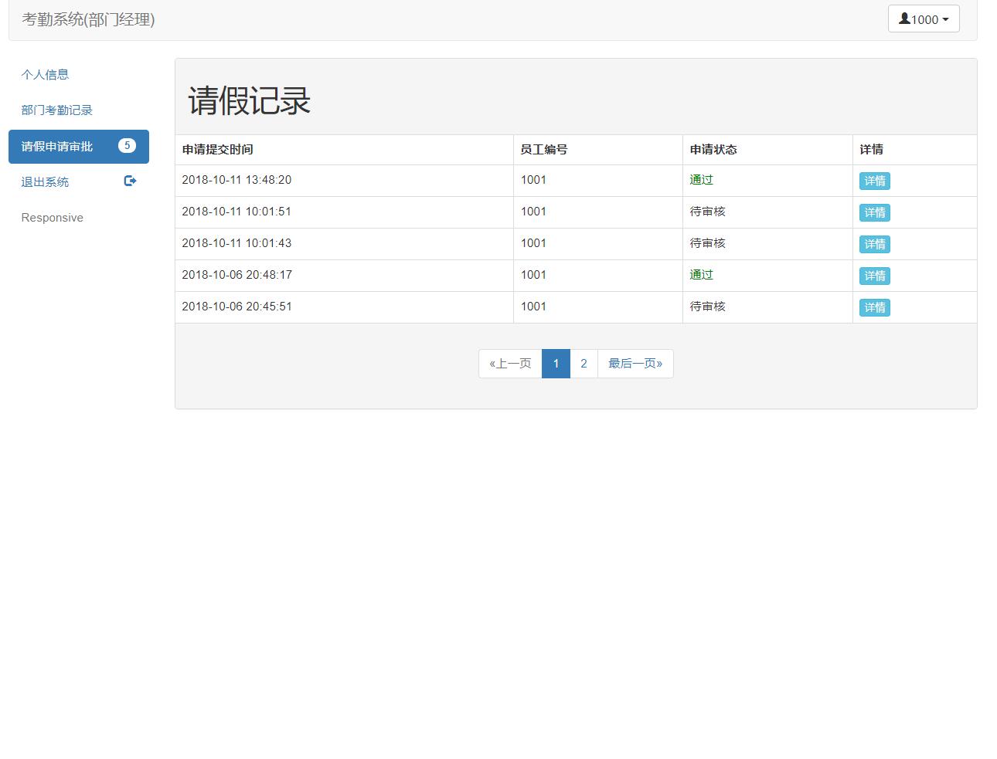Click the user icon next to 1000
The image size is (997, 759).
pyautogui.click(x=903, y=19)
